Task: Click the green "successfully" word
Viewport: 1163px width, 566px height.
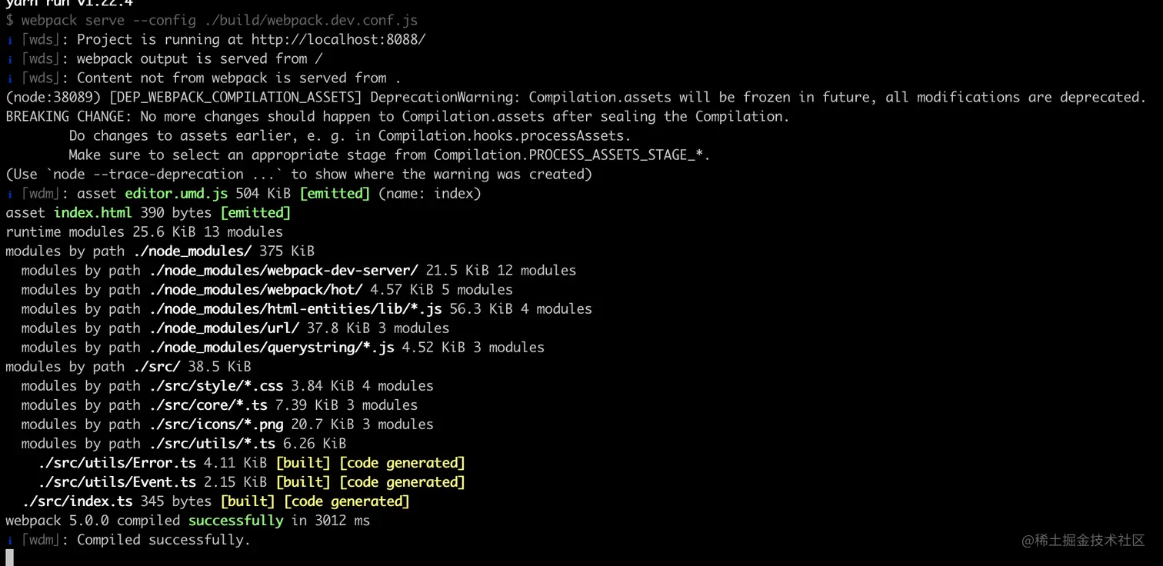Action: [x=235, y=520]
